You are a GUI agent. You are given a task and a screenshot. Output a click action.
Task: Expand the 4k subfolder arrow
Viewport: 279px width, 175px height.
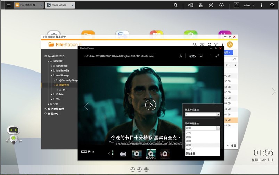[x=58, y=90]
